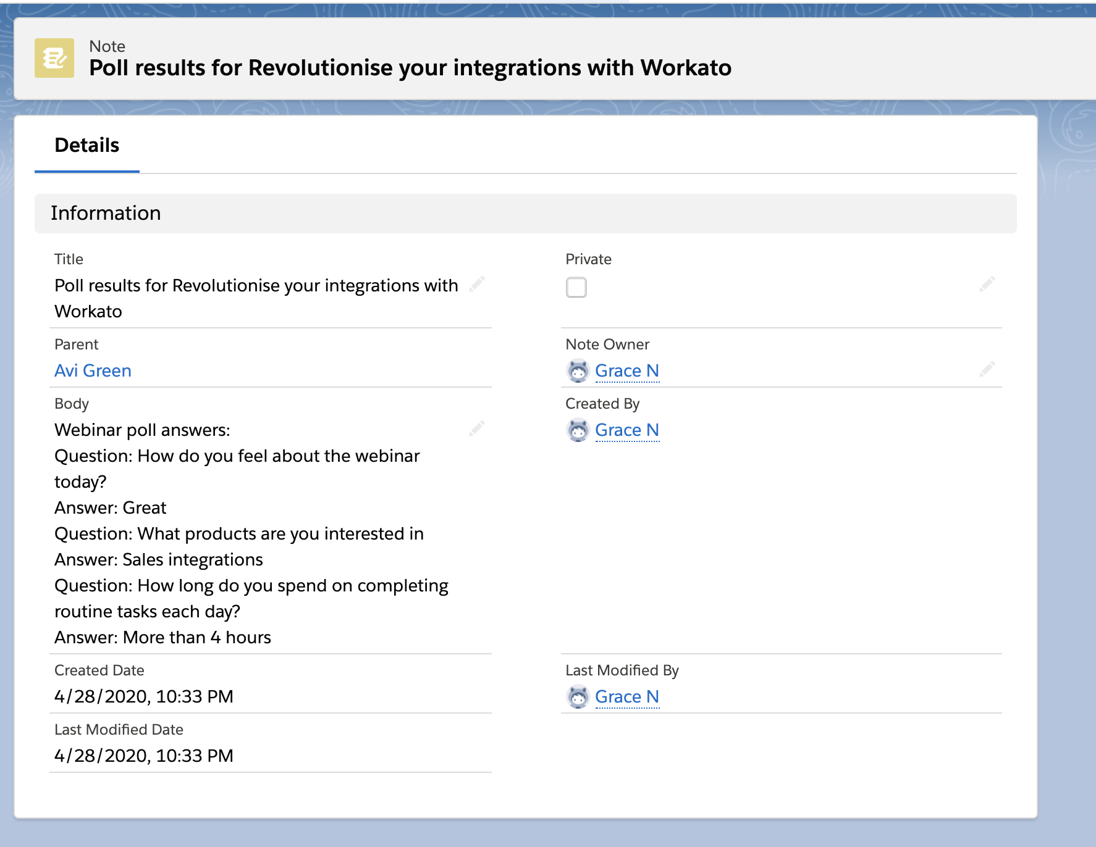Click the pencil icon next to Note Owner
This screenshot has height=847, width=1096.
coord(987,369)
